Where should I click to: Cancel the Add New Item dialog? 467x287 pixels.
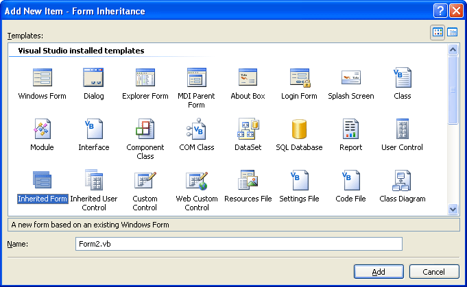click(x=434, y=271)
